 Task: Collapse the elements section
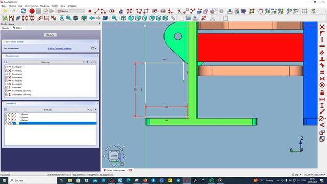pos(97,103)
